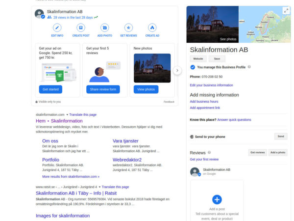
Task: Open 28 views in the last 28 days
Action: (73, 18)
